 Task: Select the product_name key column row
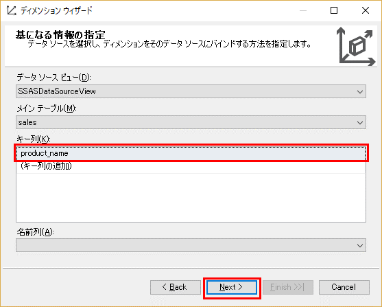[x=191, y=153]
